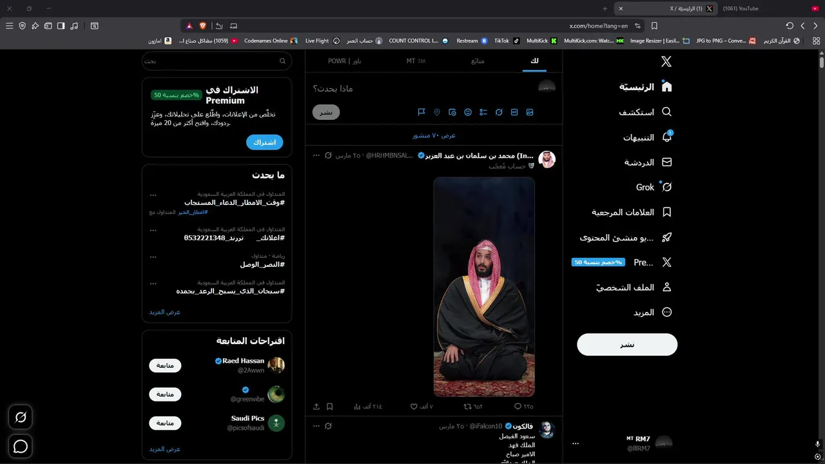Viewport: 825px width, 464px height.
Task: Click the composer Post (نشر) button
Action: pyautogui.click(x=326, y=112)
